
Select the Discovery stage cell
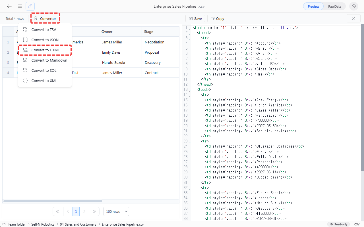(160, 62)
